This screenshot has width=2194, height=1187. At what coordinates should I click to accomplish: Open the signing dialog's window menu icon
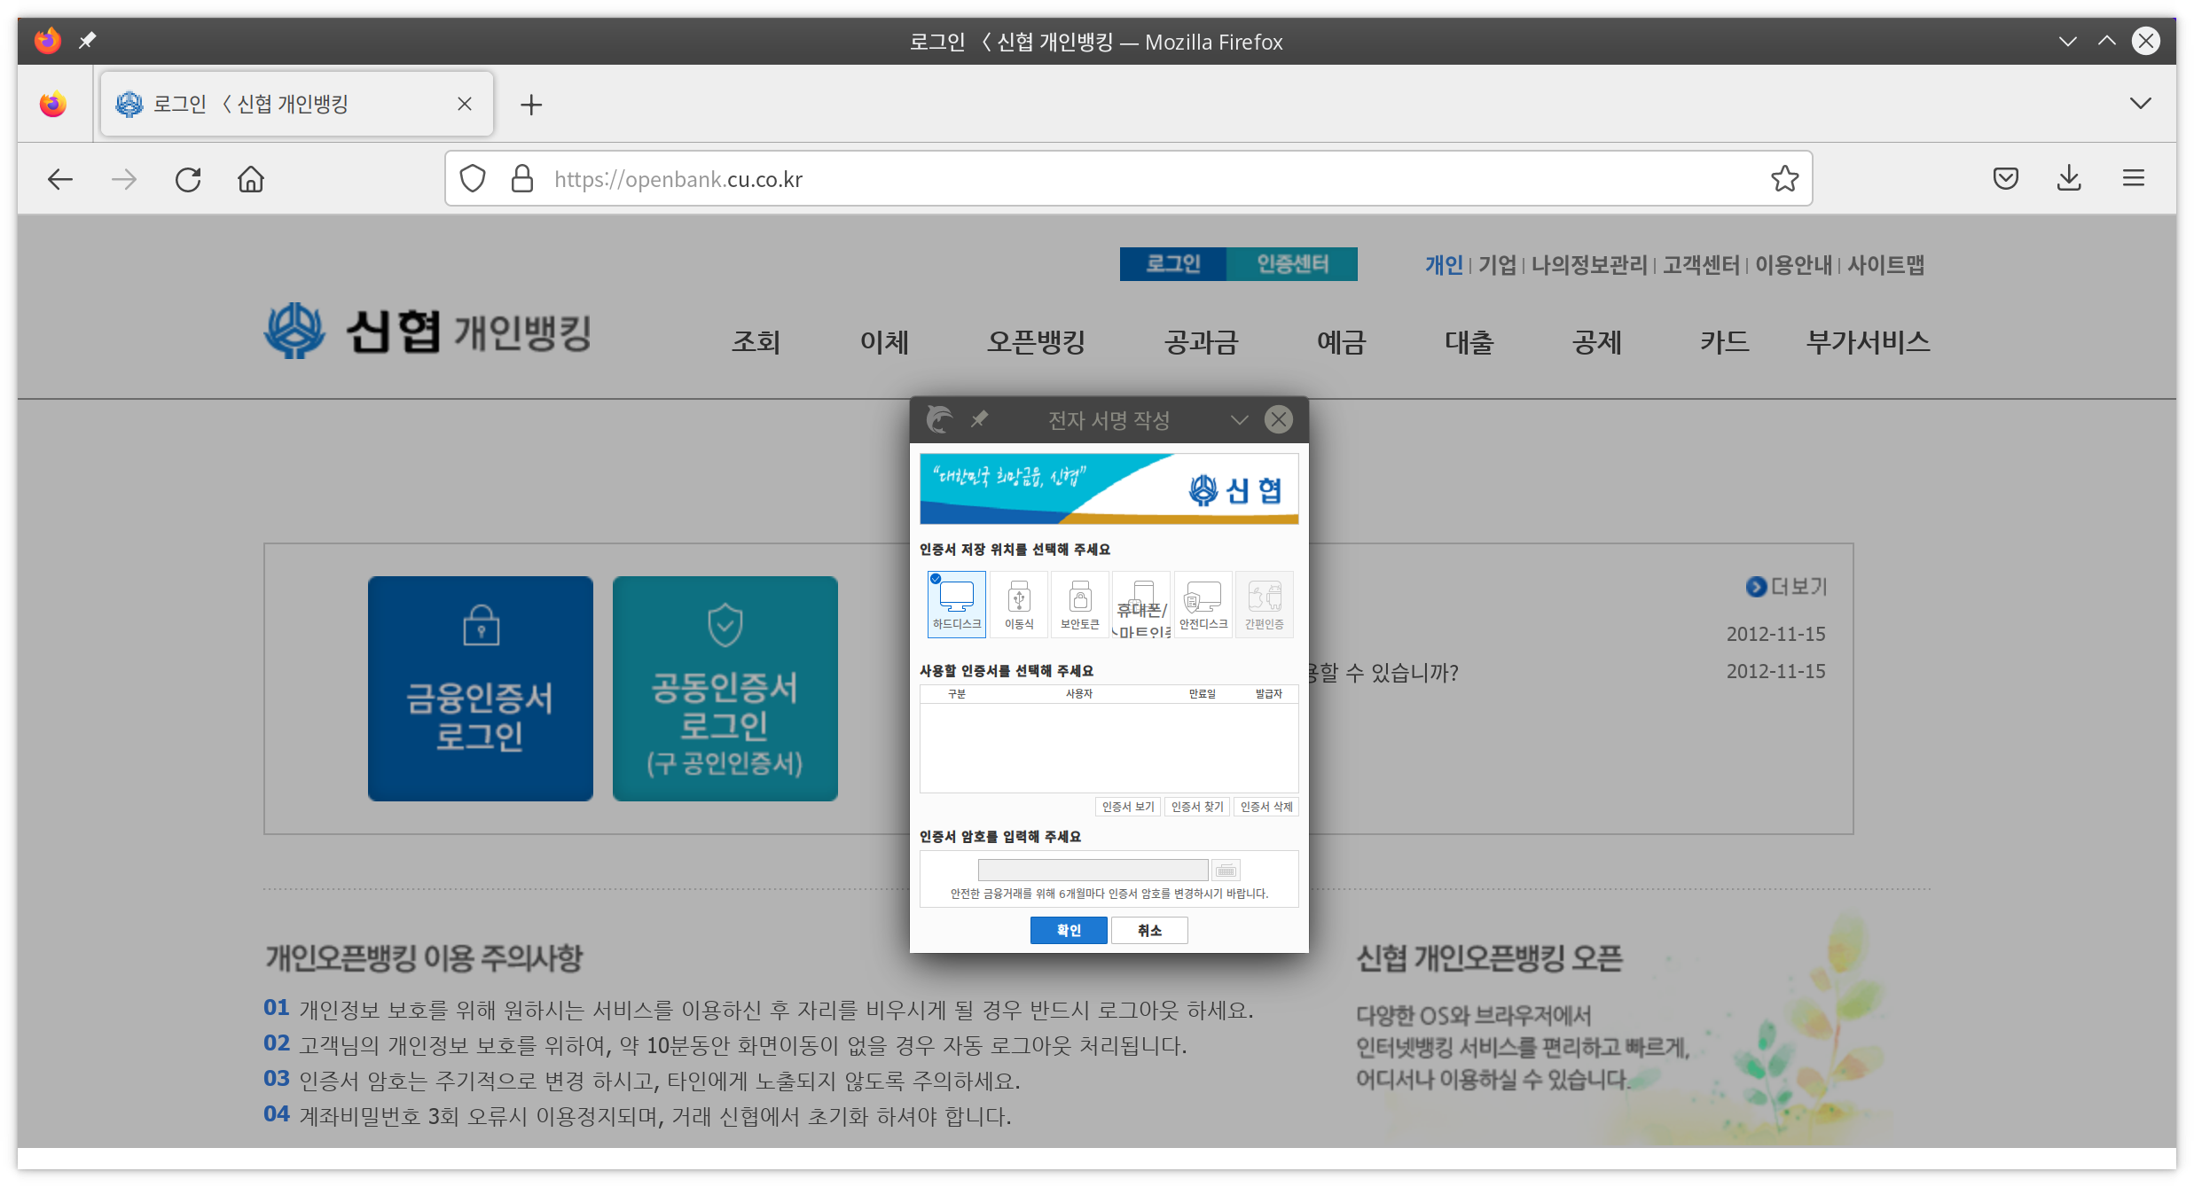(x=939, y=419)
